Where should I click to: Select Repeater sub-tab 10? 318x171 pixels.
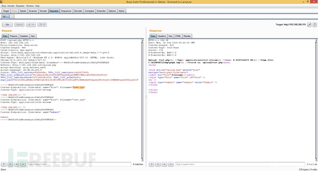click(4, 17)
